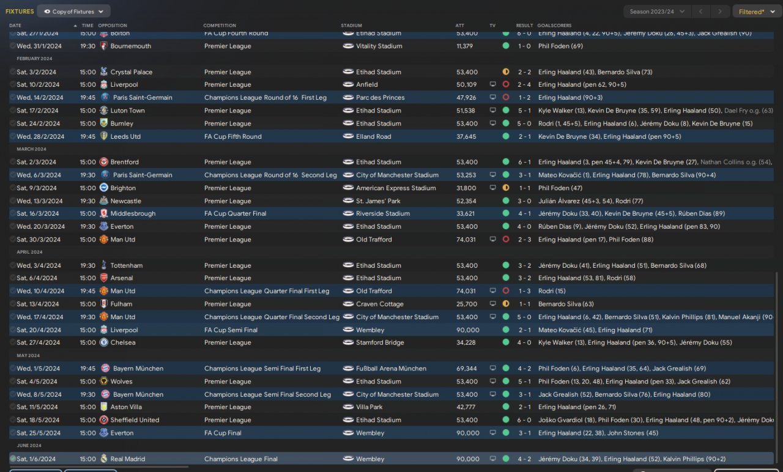
Task: Go to the previous season with left arrow
Action: pyautogui.click(x=702, y=12)
